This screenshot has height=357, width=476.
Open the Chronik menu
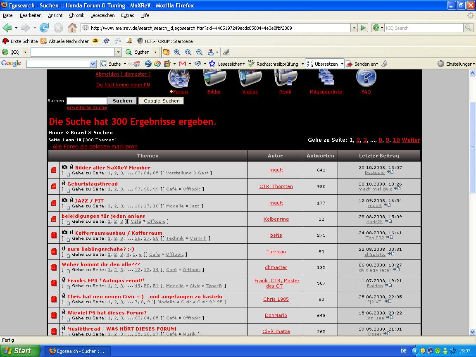pyautogui.click(x=76, y=15)
